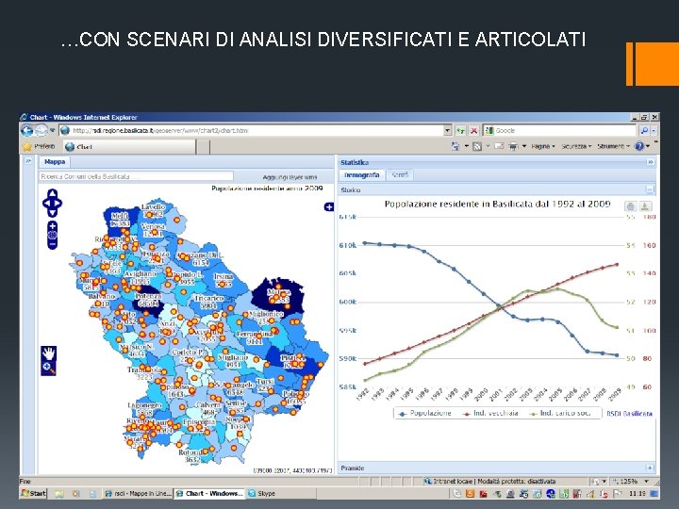The image size is (679, 509).
Task: Select the hand pan tool
Action: coord(48,353)
